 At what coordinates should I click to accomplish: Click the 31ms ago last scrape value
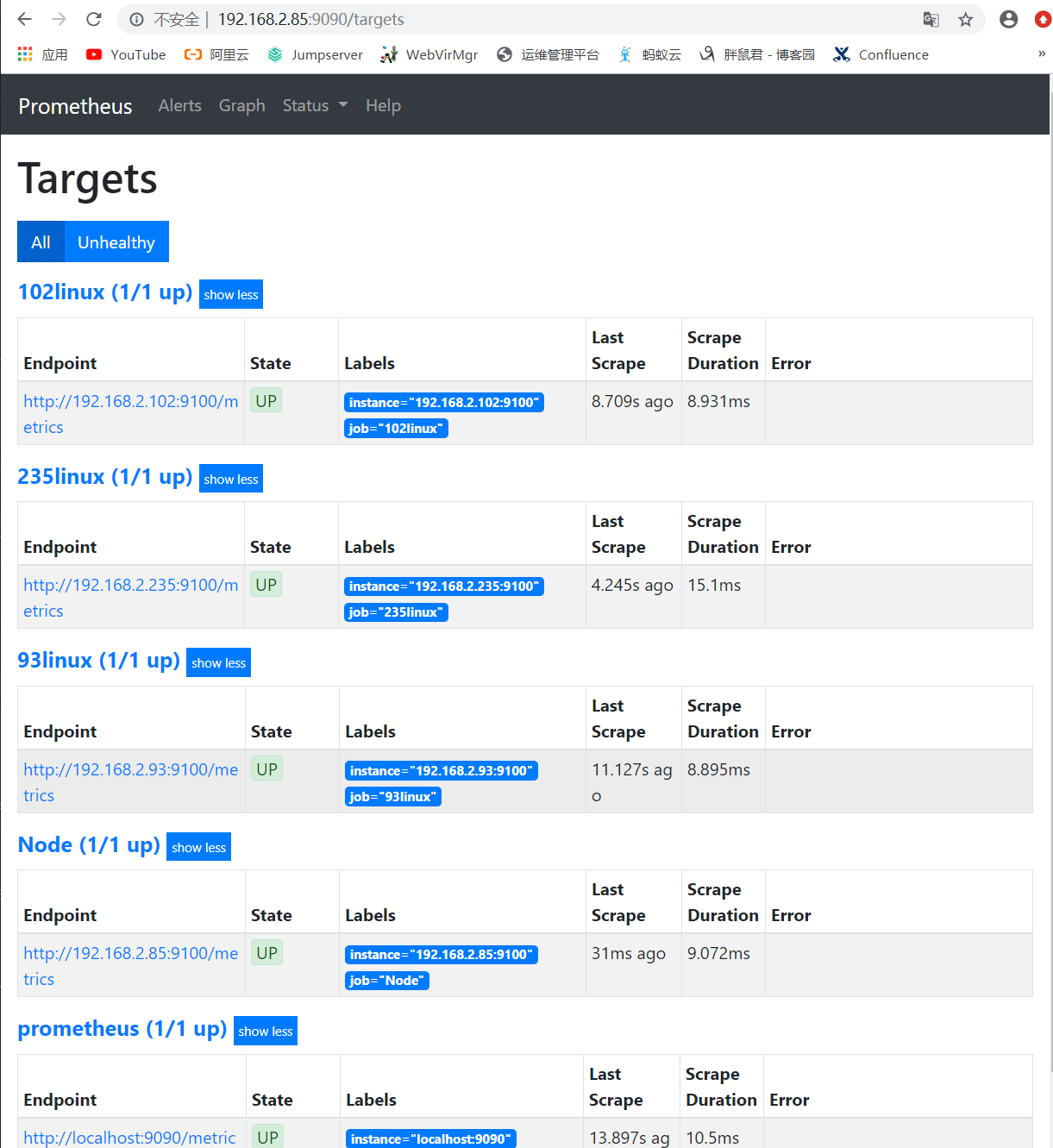click(x=629, y=953)
